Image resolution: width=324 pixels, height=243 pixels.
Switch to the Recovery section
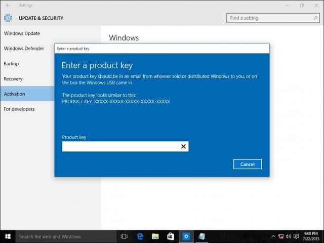click(13, 79)
